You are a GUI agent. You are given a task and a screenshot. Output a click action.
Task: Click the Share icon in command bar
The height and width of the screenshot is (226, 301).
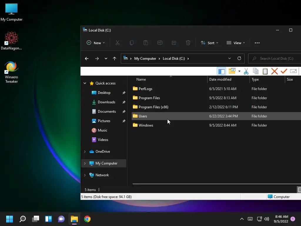[174, 43]
